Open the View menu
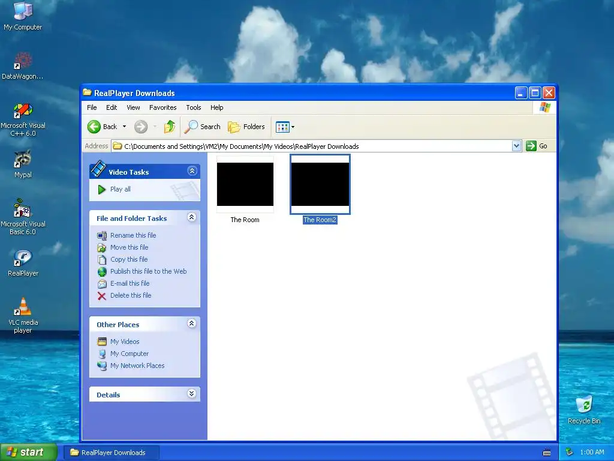 point(133,107)
